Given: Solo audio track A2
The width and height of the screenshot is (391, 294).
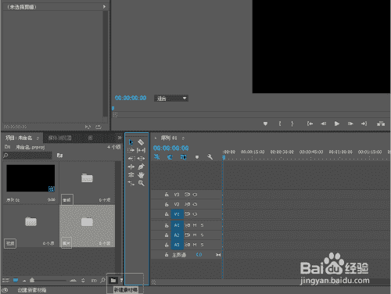Looking at the screenshot, I should pyautogui.click(x=202, y=235).
